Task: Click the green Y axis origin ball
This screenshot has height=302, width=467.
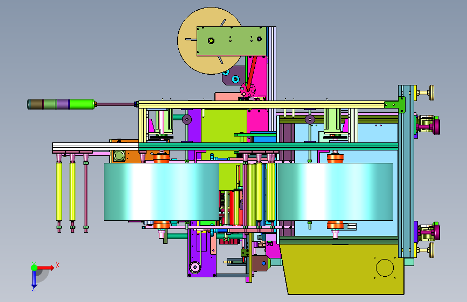Action: (34, 268)
